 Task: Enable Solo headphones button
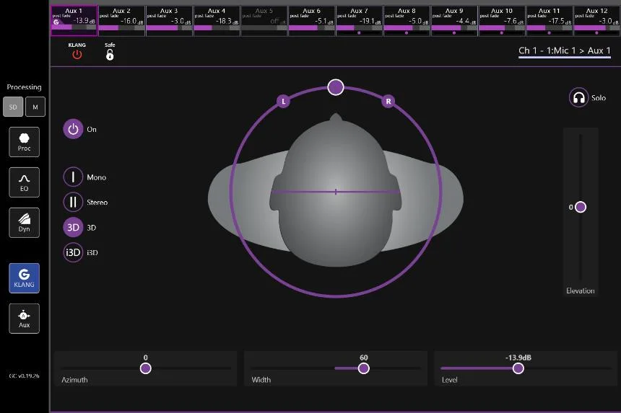pyautogui.click(x=578, y=97)
